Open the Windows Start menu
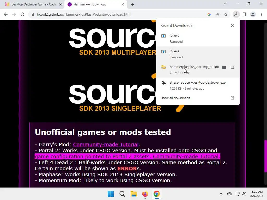Screen dimensions: 267x200 click(111, 194)
